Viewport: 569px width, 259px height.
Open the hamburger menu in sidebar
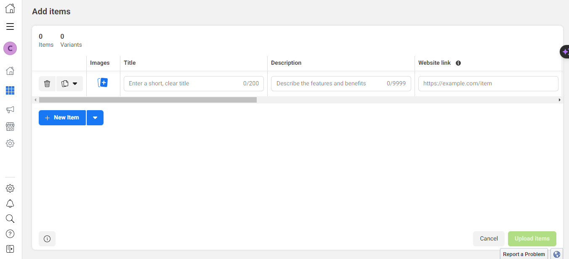click(10, 27)
